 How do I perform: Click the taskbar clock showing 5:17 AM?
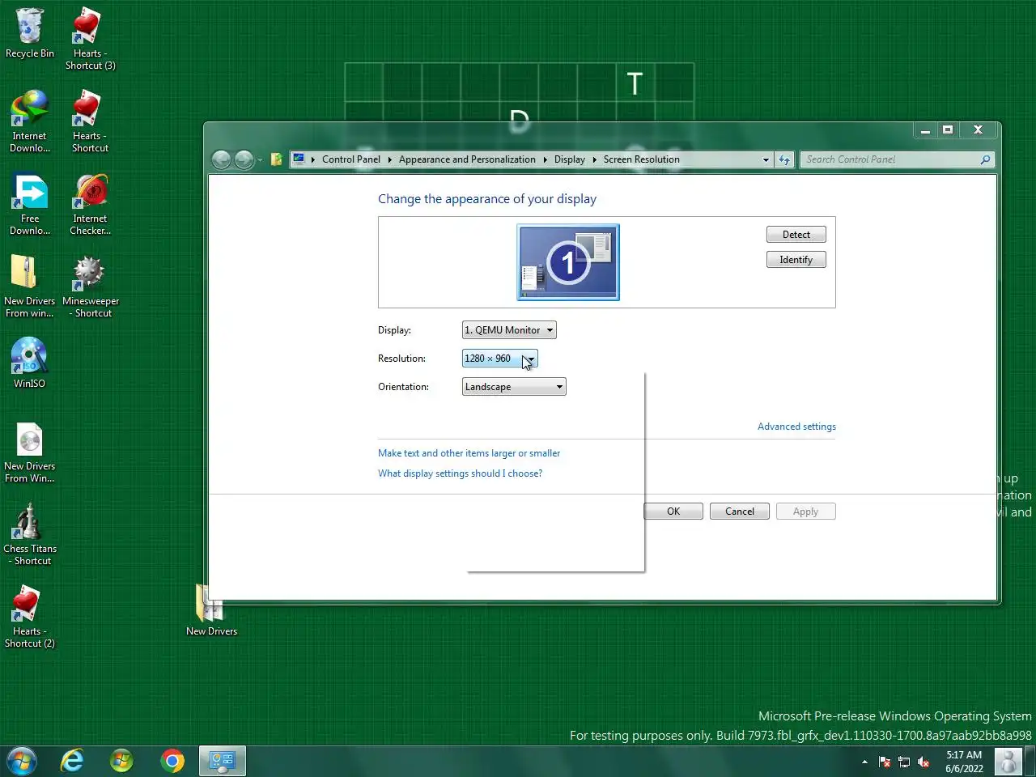click(964, 762)
